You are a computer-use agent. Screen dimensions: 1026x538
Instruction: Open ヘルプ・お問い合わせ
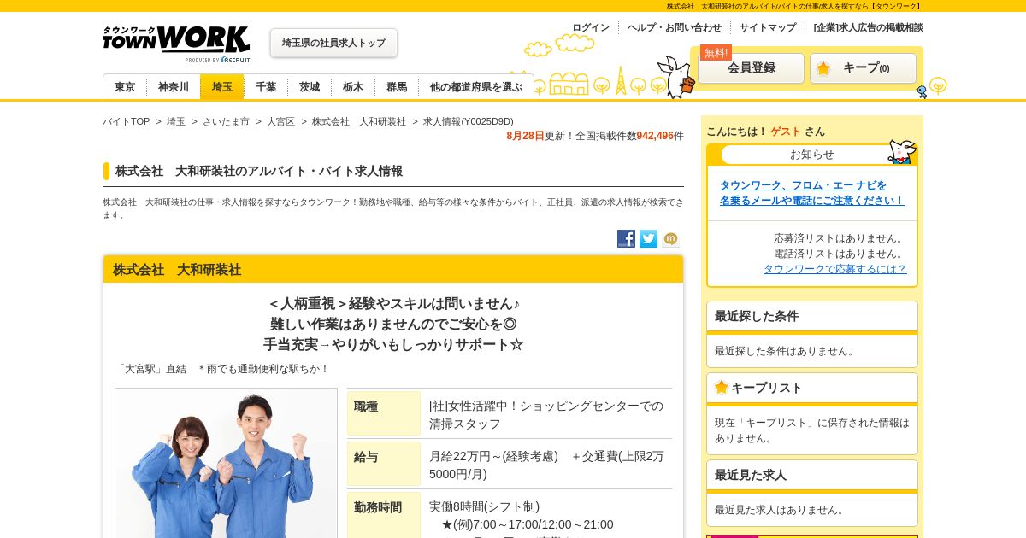pyautogui.click(x=675, y=27)
